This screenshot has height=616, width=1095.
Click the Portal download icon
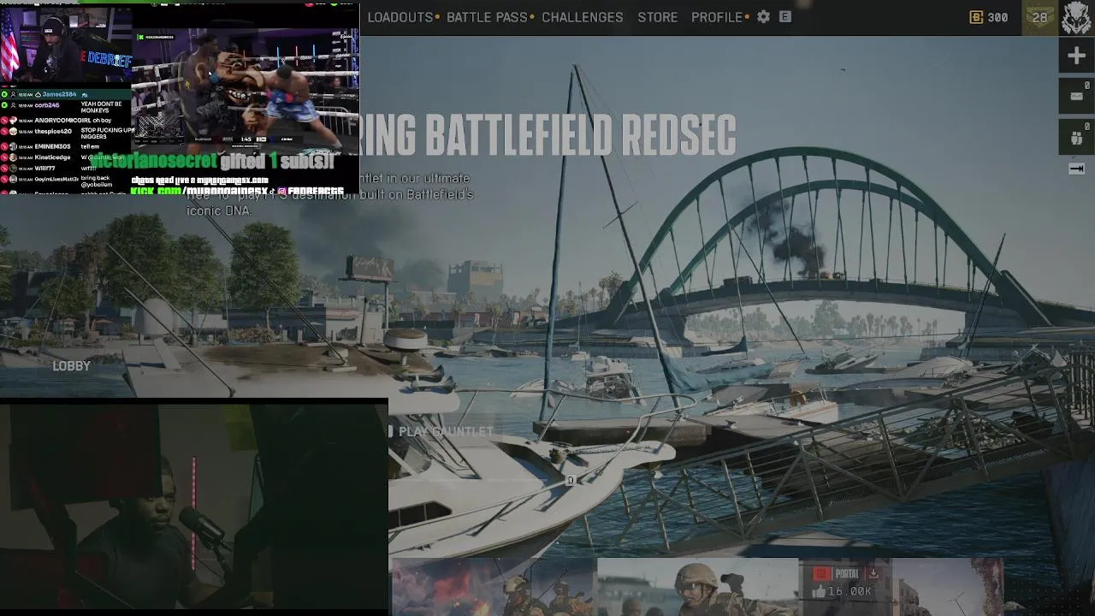pyautogui.click(x=873, y=573)
